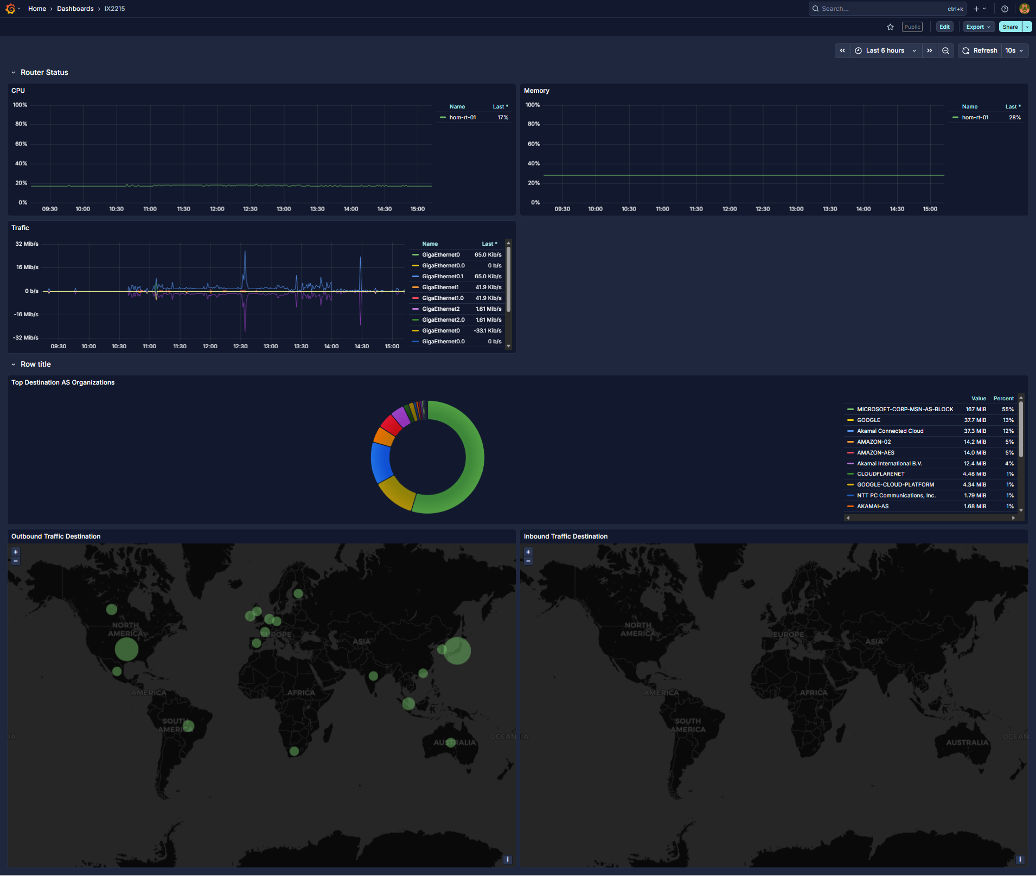The width and height of the screenshot is (1036, 876).
Task: Toggle the hom-rt-01 series in CPU legend
Action: (x=463, y=117)
